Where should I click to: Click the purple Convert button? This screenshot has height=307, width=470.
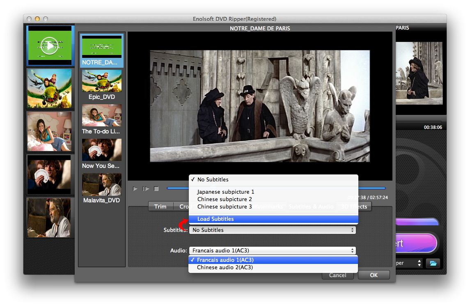pyautogui.click(x=416, y=243)
